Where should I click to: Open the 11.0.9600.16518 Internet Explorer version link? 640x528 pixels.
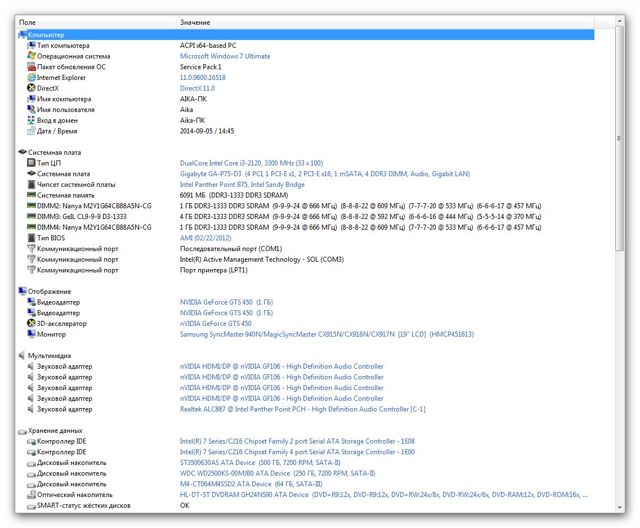click(x=203, y=78)
